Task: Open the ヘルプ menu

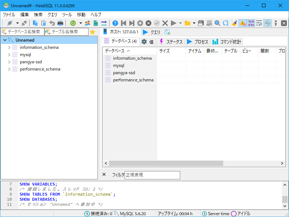Action: pyautogui.click(x=96, y=14)
